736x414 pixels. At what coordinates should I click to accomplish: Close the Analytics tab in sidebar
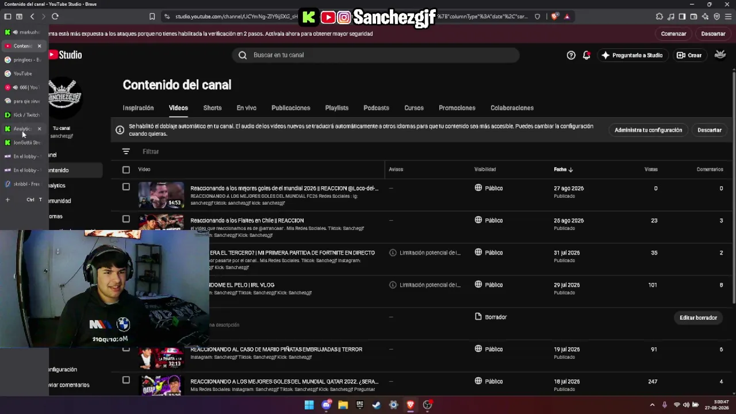(39, 129)
